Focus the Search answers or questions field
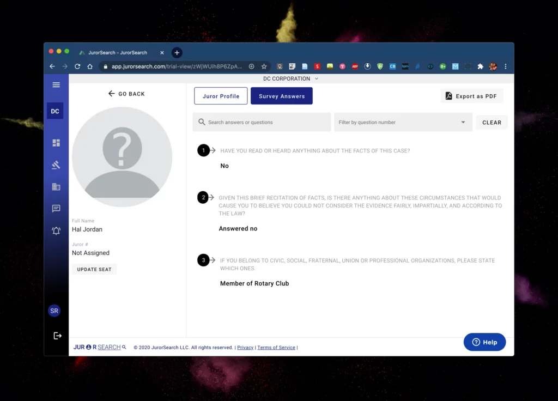558x401 pixels. pyautogui.click(x=262, y=122)
